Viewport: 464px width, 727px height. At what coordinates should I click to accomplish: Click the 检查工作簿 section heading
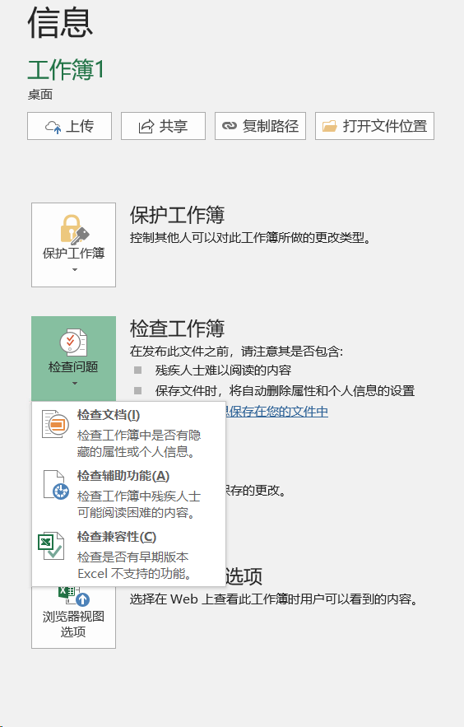click(178, 329)
